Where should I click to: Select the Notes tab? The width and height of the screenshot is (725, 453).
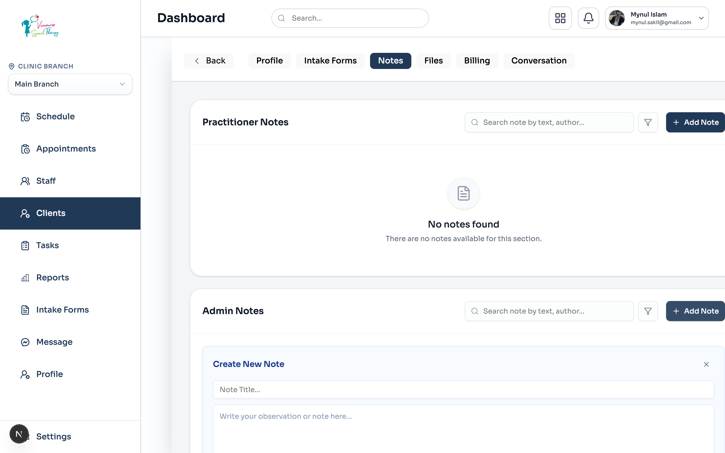[390, 61]
